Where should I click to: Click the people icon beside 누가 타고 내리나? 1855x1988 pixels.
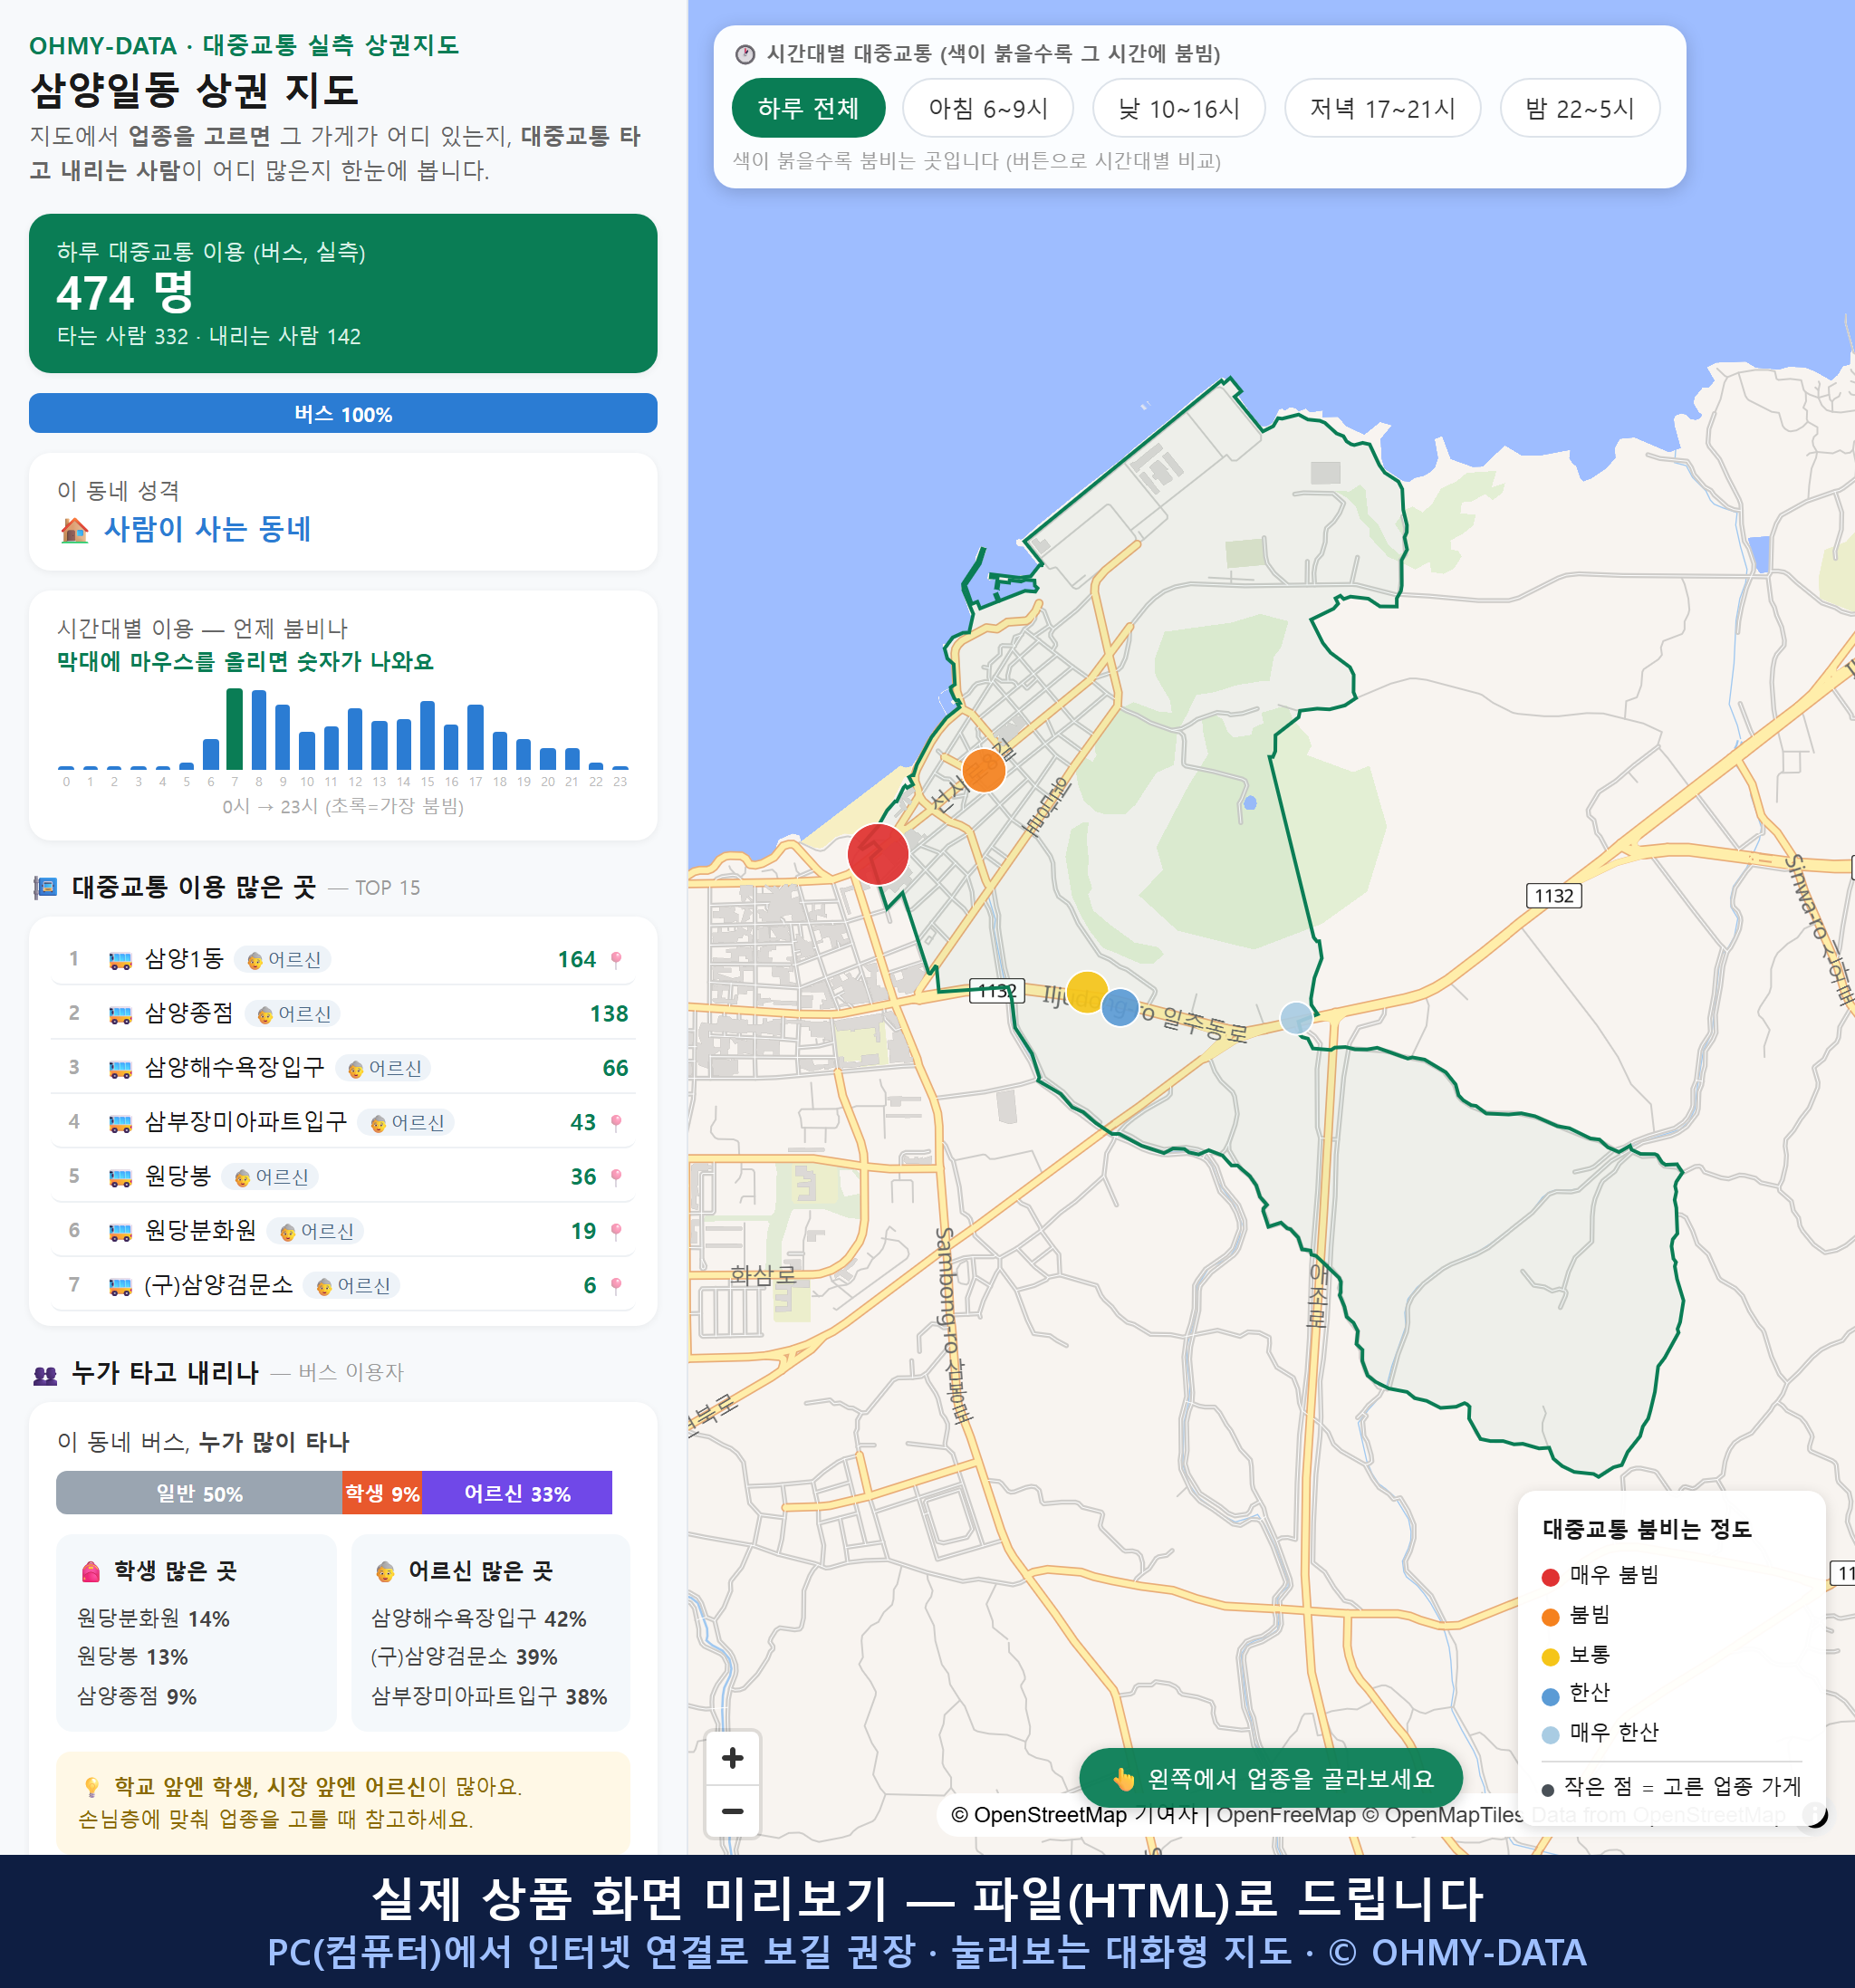(x=45, y=1375)
